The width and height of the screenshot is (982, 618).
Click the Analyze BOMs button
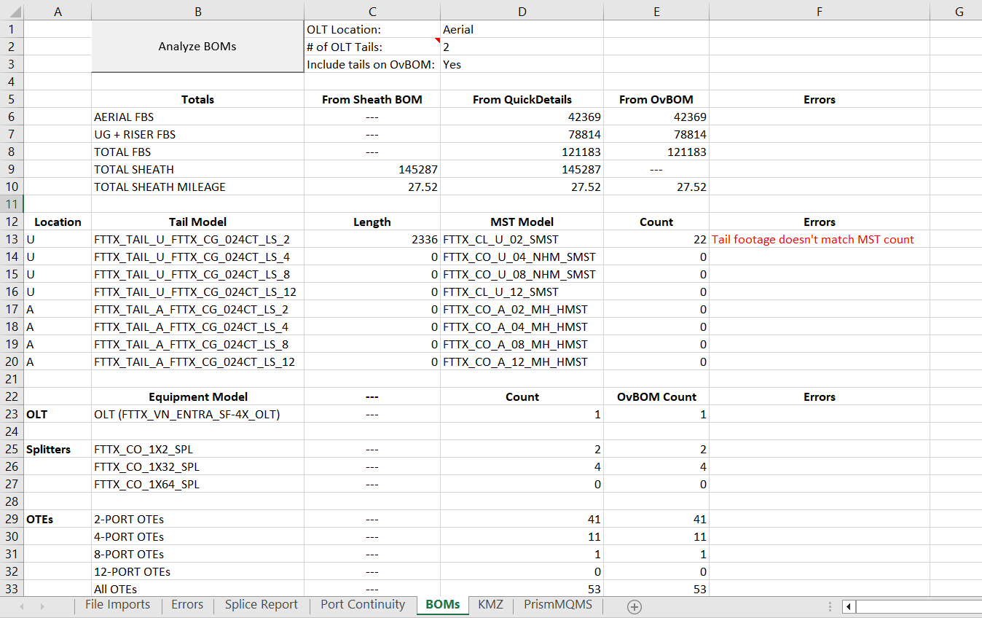pos(197,47)
